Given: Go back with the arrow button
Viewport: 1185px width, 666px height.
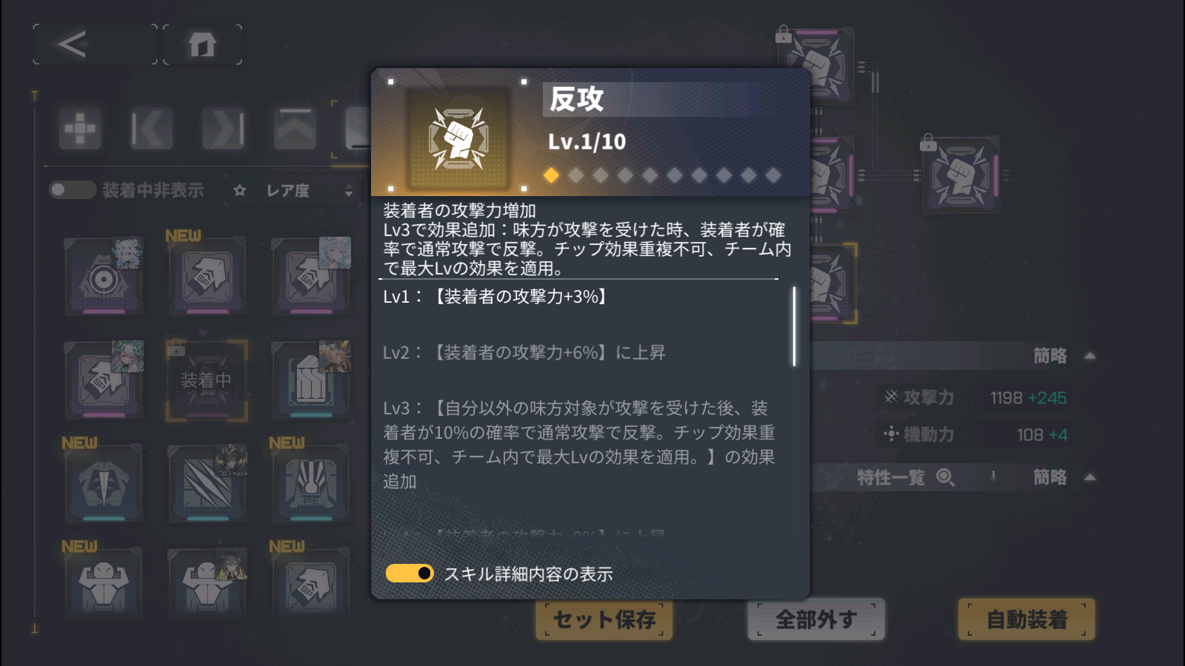Looking at the screenshot, I should click(95, 44).
